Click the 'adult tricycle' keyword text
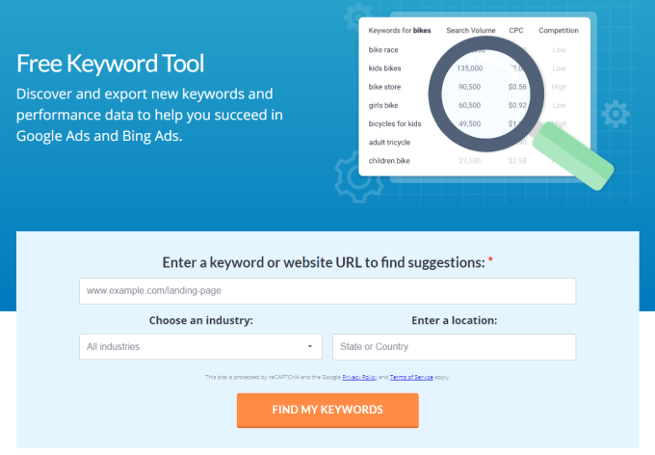The width and height of the screenshot is (655, 455). 389,143
